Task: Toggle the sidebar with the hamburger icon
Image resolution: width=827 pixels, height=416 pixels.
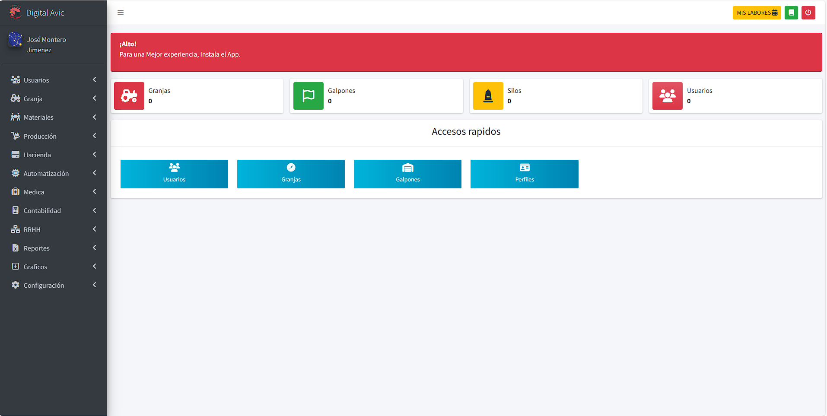Action: [x=121, y=13]
